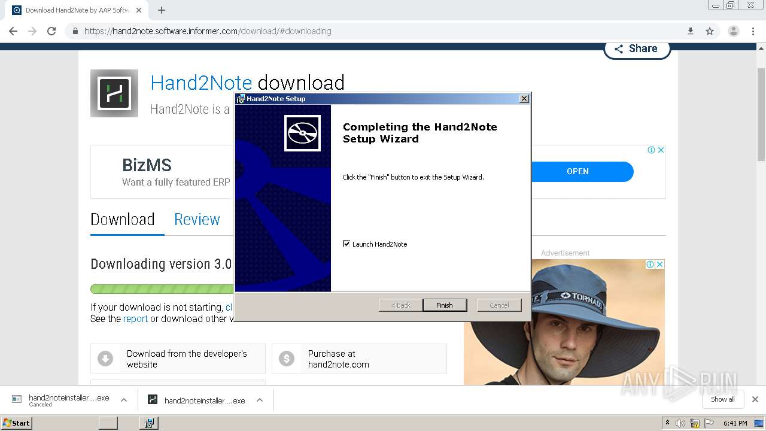The width and height of the screenshot is (766, 431).
Task: Click the hat ad info icon
Action: click(650, 264)
